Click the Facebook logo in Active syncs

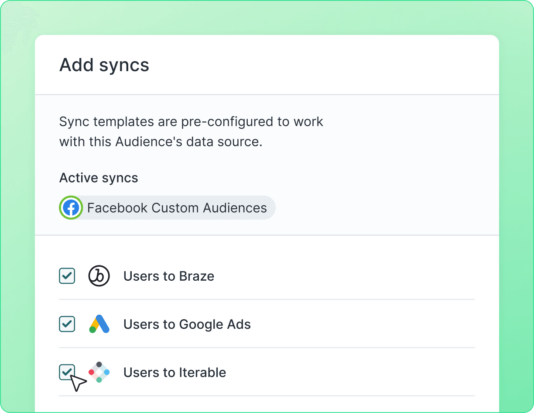click(x=71, y=208)
